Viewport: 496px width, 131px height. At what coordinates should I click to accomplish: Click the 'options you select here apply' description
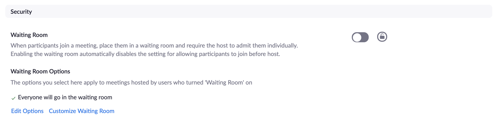[x=131, y=82]
